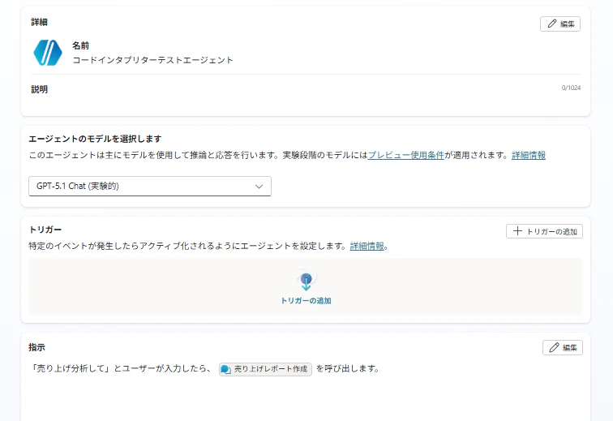Click the text を呼び出します。
613x421 pixels.
pyautogui.click(x=347, y=368)
